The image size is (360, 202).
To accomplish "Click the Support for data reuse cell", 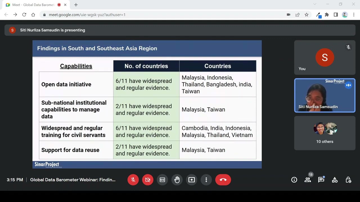I will 76,150.
